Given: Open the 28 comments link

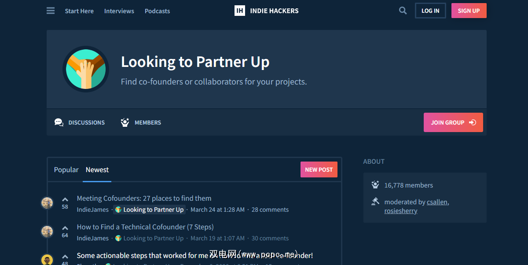Looking at the screenshot, I should tap(270, 210).
